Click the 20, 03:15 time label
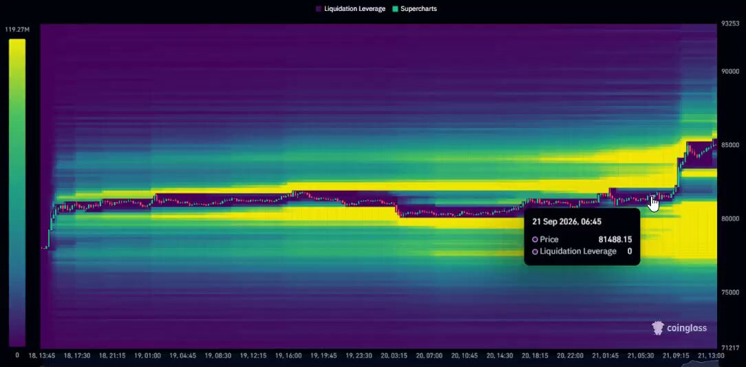This screenshot has height=367, width=746. 394,355
